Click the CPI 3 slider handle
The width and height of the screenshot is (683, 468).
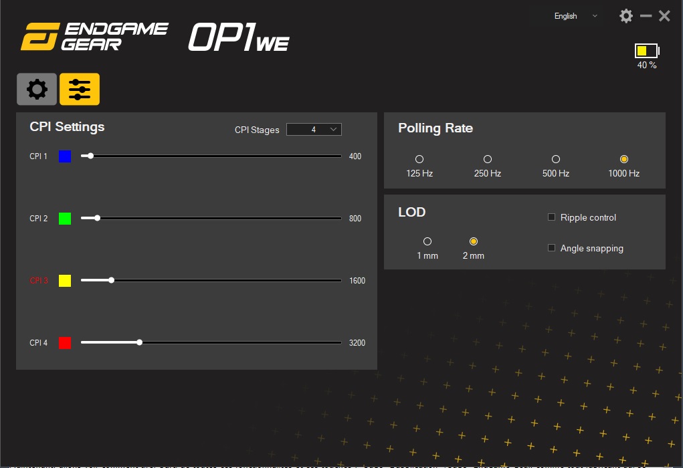pos(111,280)
